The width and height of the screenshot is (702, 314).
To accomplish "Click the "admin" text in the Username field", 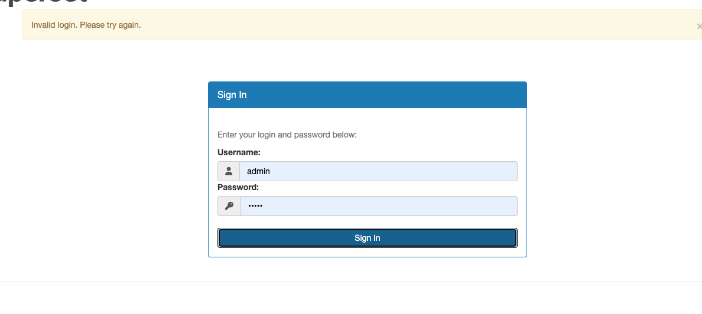I will point(258,171).
